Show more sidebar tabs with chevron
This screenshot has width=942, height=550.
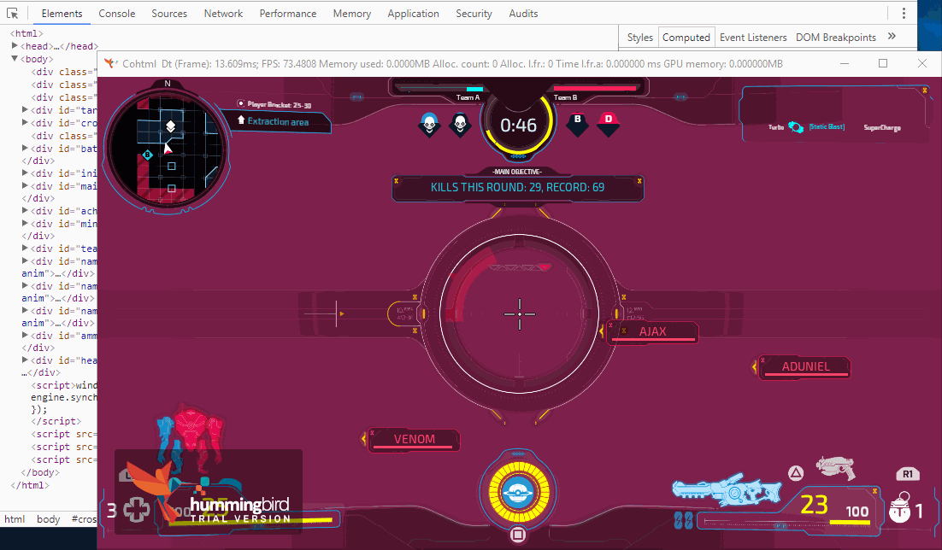click(892, 37)
